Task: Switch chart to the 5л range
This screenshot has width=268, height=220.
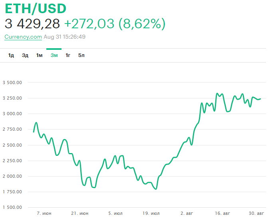Action: [x=81, y=55]
